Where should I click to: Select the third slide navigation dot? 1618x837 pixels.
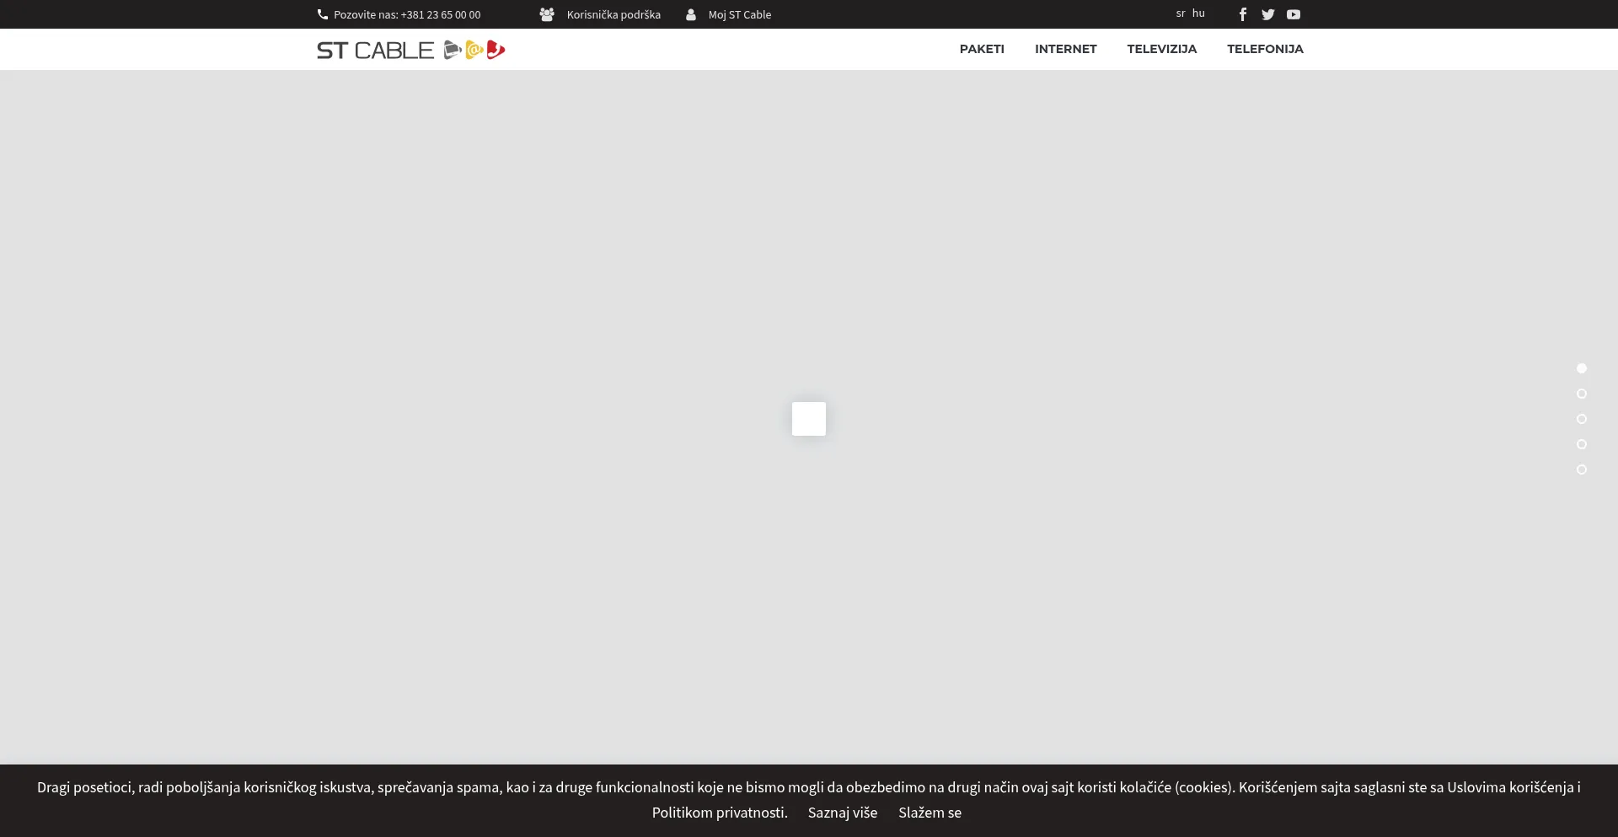(x=1582, y=419)
